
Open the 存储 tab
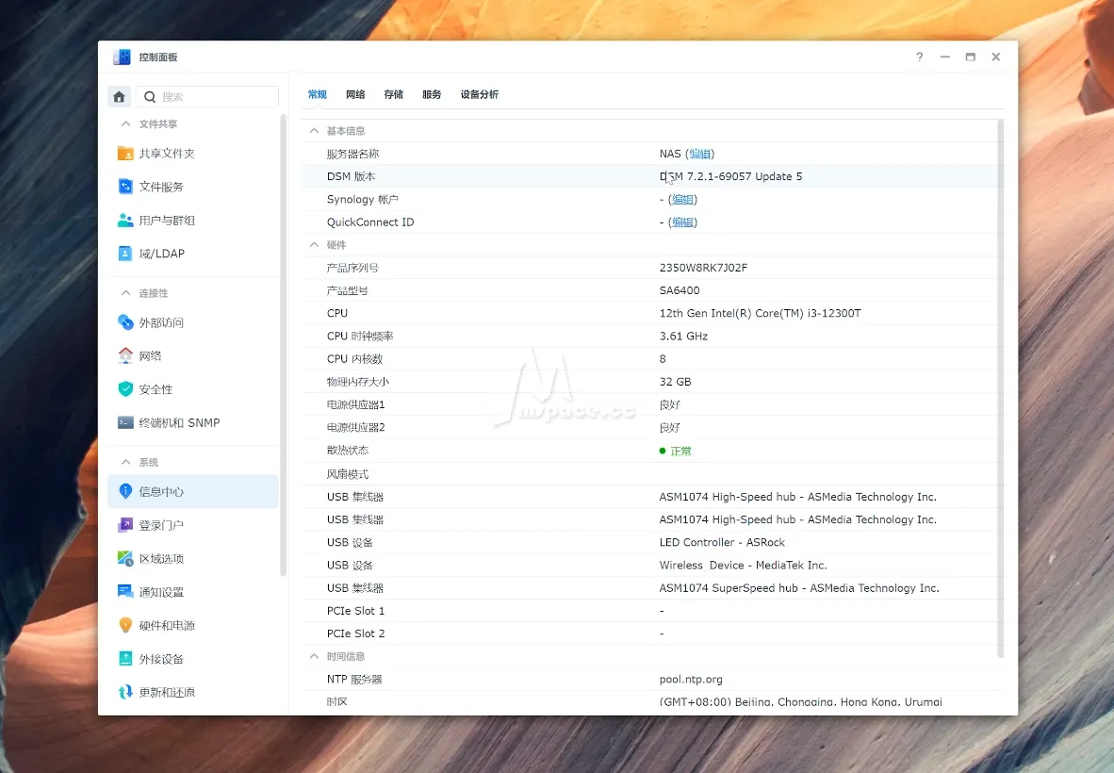coord(394,94)
